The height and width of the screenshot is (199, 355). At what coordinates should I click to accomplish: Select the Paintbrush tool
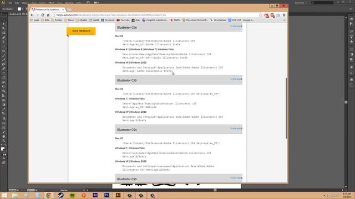point(4,55)
